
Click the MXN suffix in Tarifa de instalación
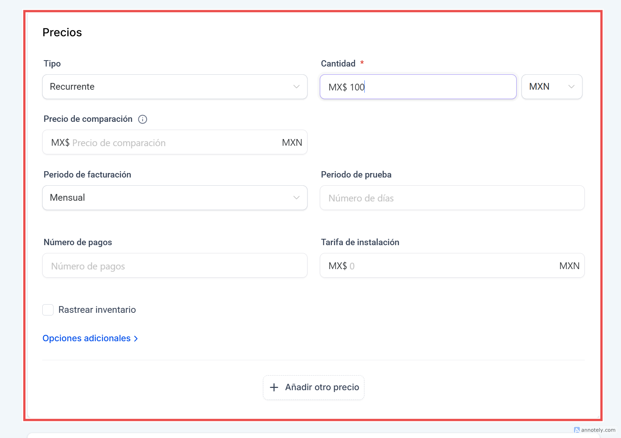coord(569,266)
